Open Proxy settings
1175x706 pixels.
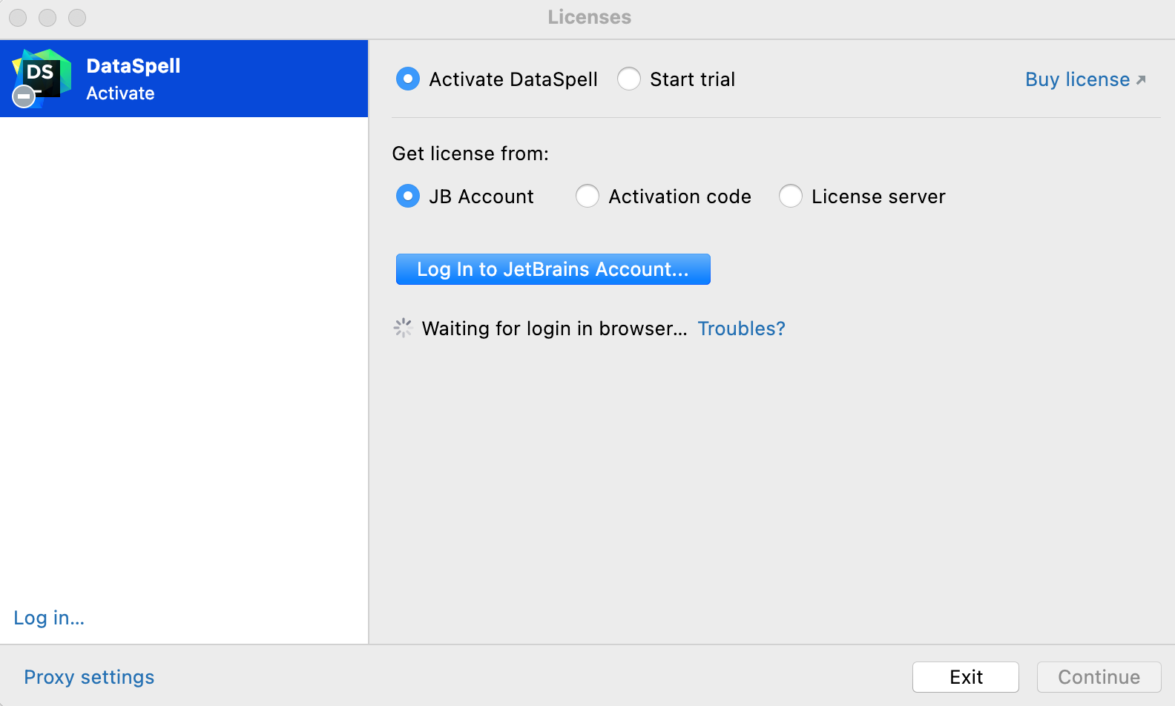click(x=89, y=677)
